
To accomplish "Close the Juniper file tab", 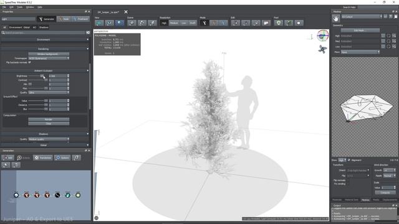I will point(126,12).
